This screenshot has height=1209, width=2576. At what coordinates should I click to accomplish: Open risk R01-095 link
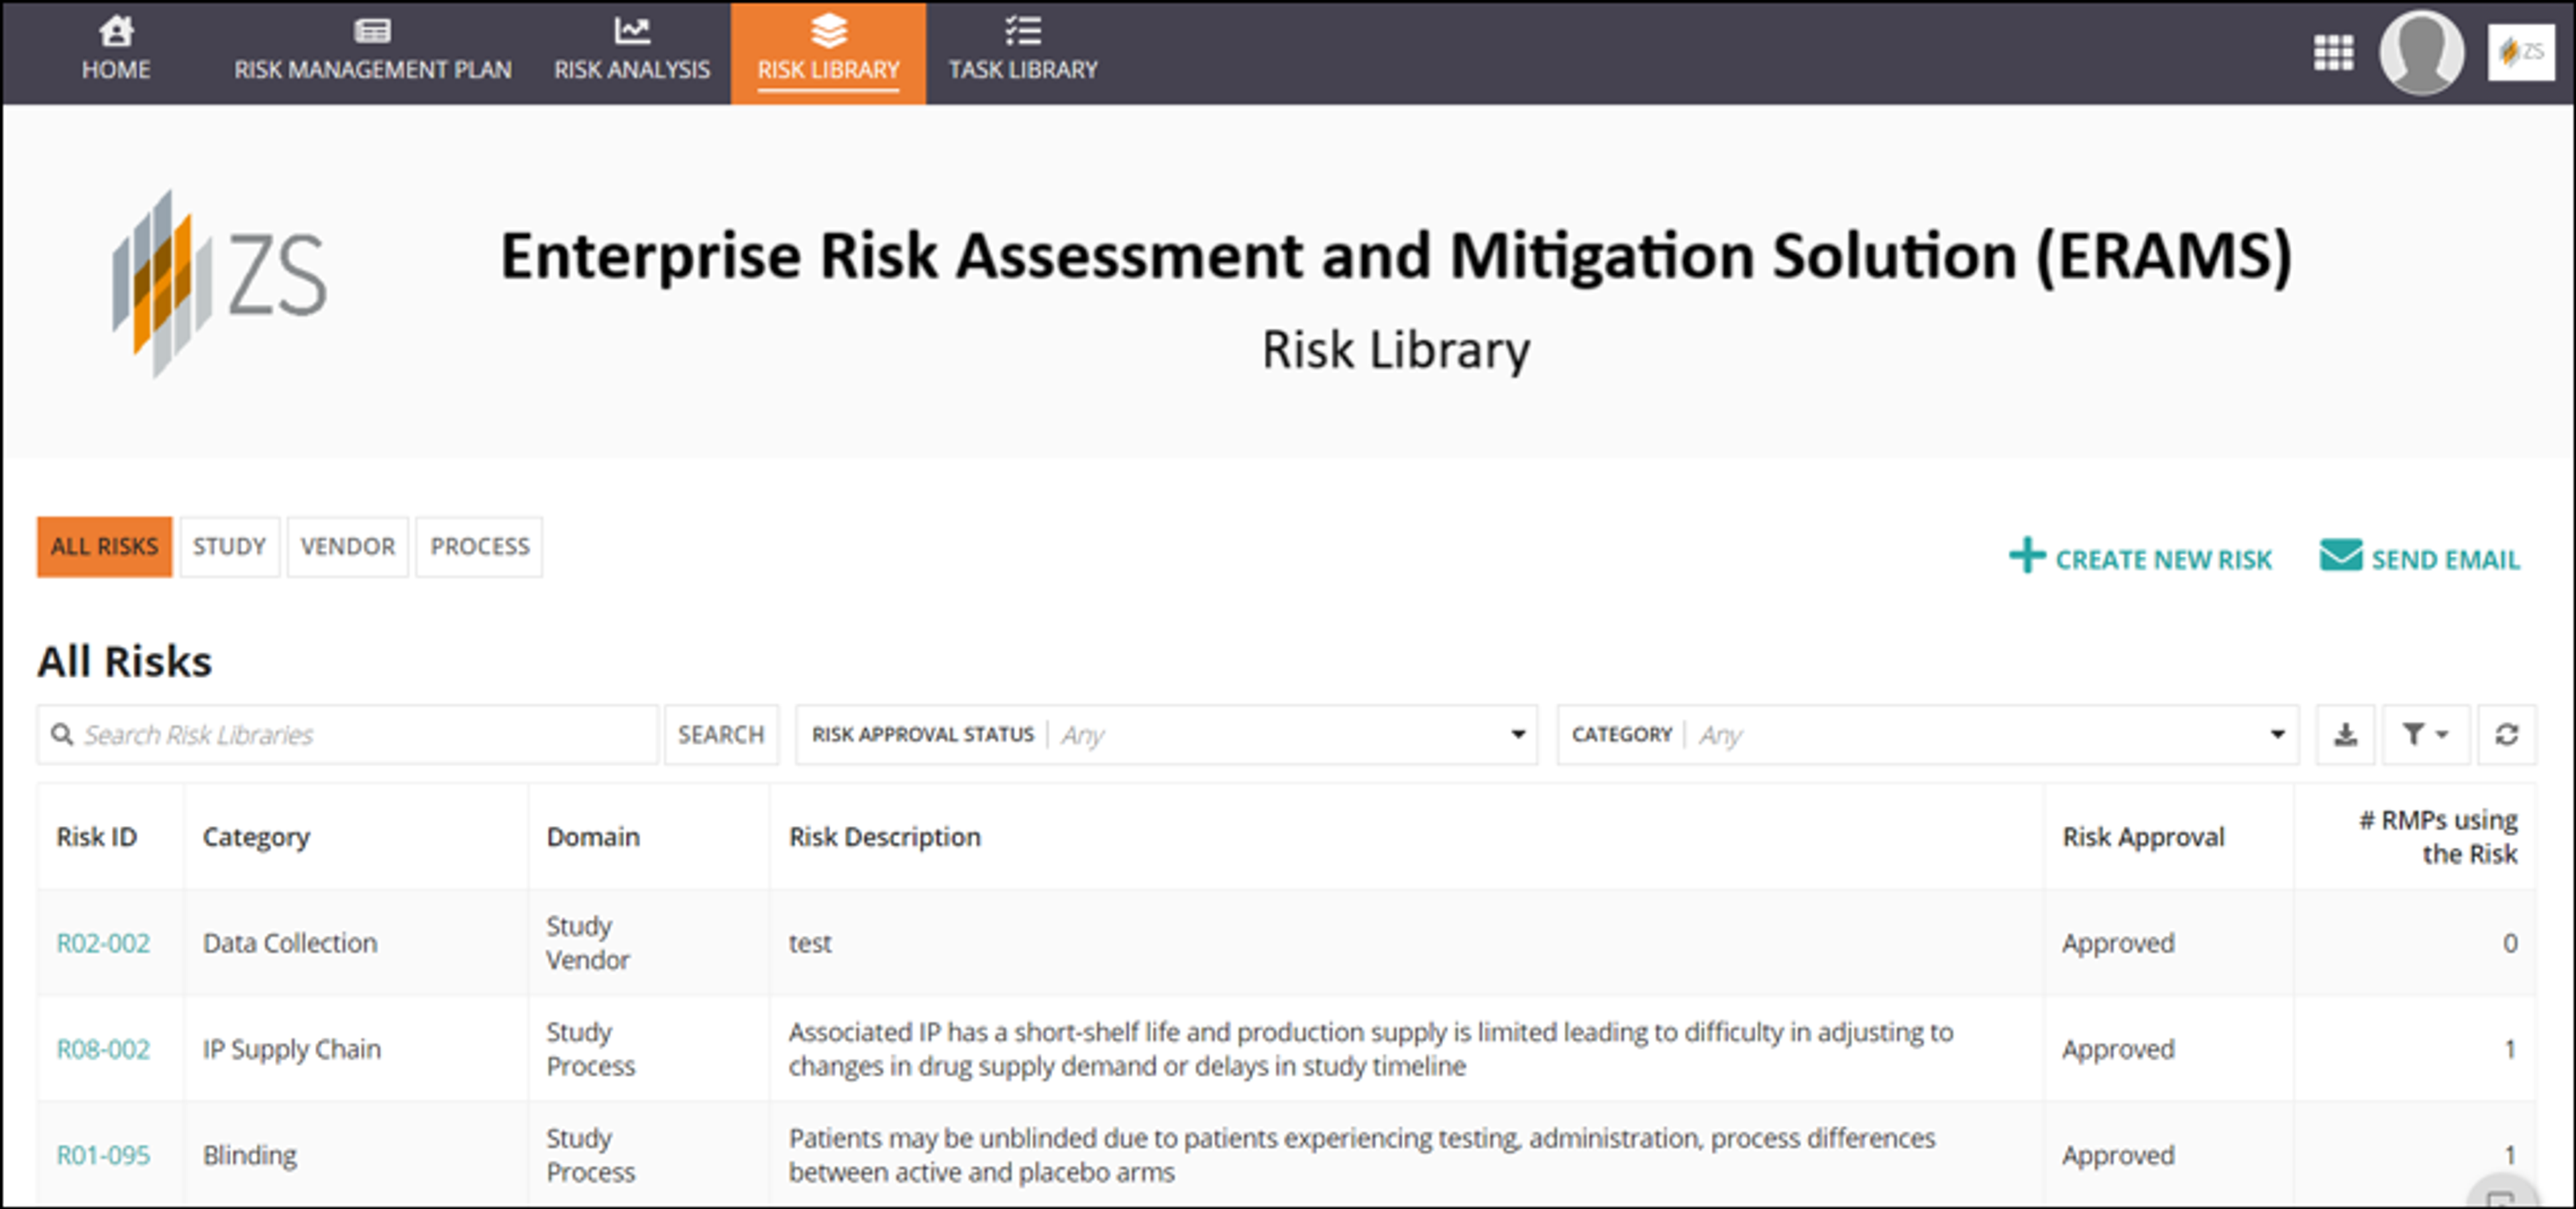(x=103, y=1155)
